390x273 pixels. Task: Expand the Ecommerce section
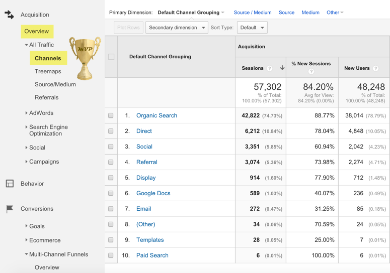click(x=26, y=240)
